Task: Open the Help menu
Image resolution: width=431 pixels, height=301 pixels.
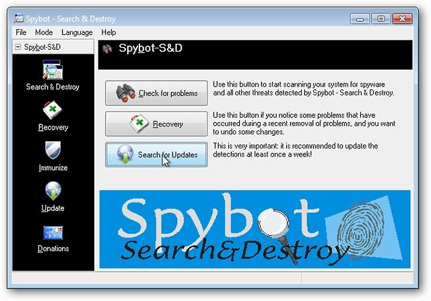Action: click(108, 32)
